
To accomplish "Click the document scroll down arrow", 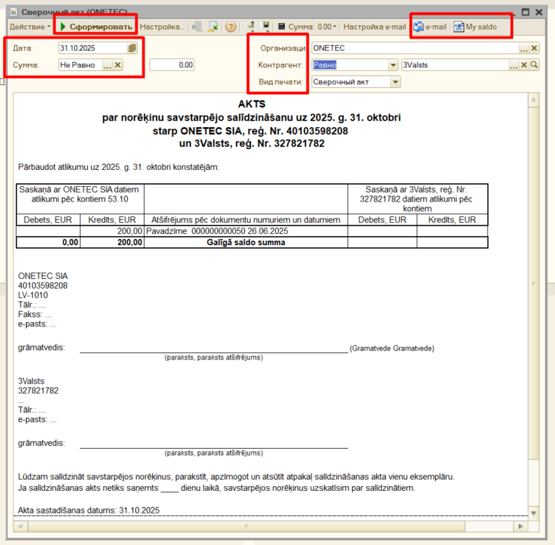I will coord(533,513).
